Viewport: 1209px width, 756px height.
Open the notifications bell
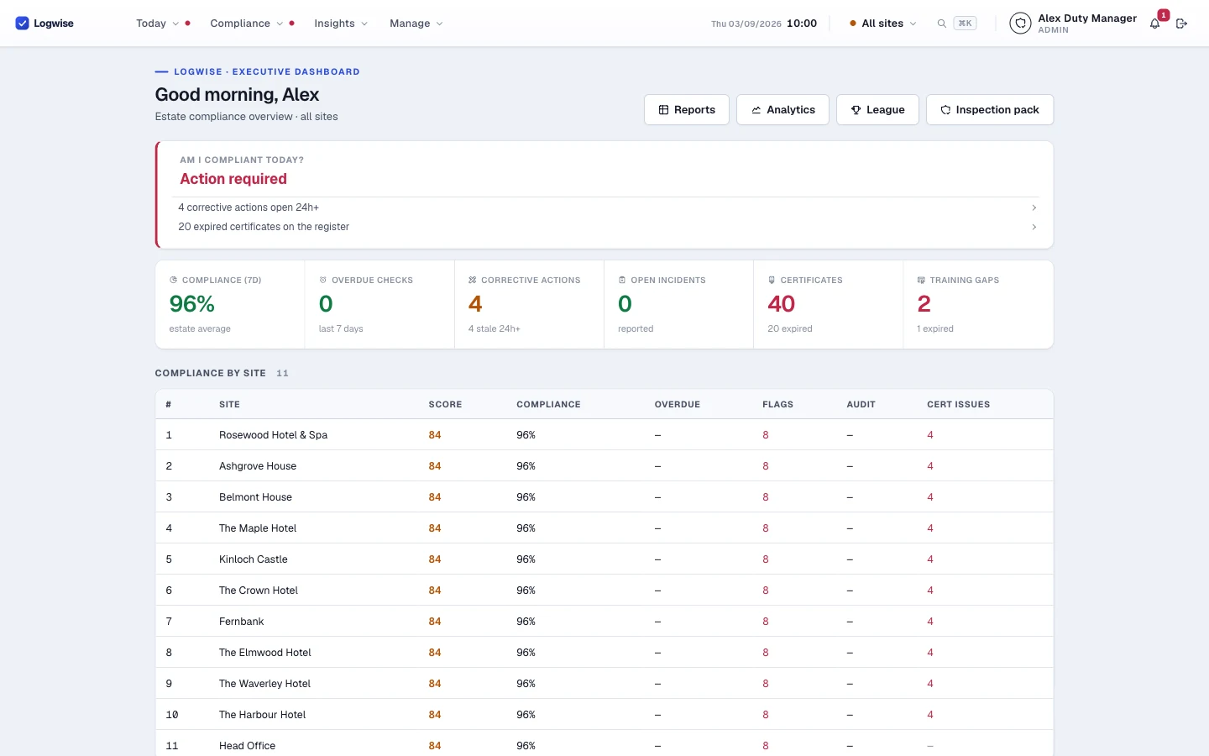1155,24
